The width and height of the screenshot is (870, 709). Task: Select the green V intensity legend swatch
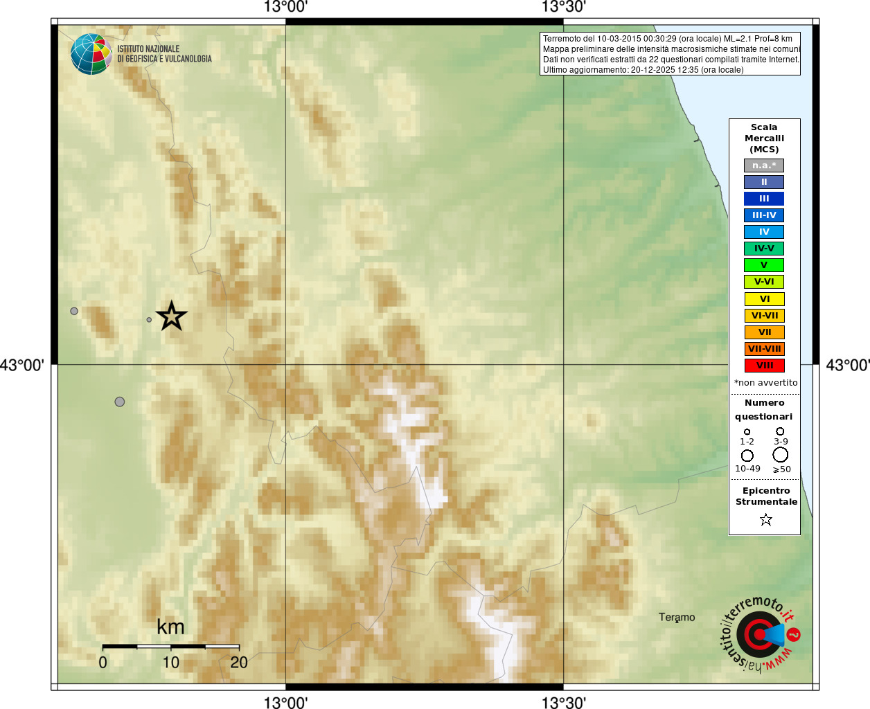pos(764,265)
